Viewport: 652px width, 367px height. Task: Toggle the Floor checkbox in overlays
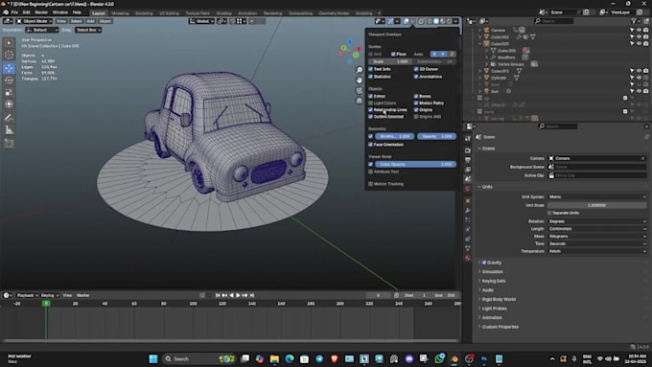tap(393, 54)
